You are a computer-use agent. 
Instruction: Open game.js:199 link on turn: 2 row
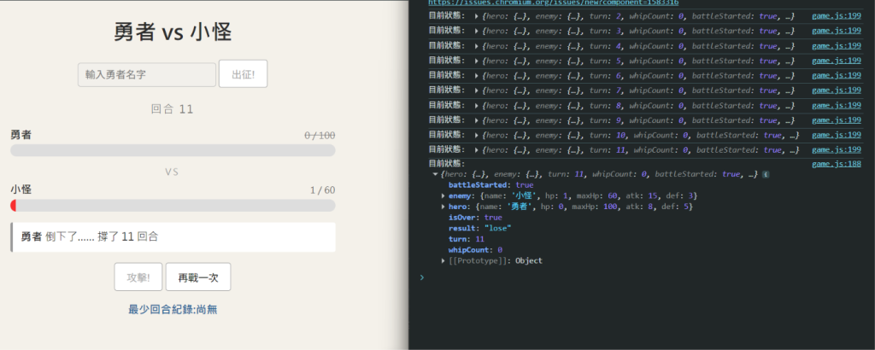click(x=836, y=16)
